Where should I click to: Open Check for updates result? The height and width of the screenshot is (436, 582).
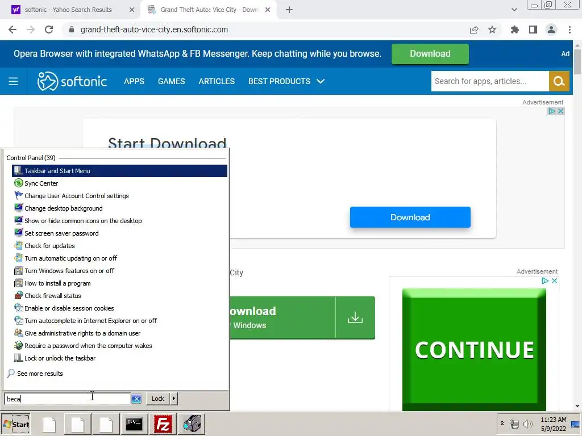click(119, 246)
